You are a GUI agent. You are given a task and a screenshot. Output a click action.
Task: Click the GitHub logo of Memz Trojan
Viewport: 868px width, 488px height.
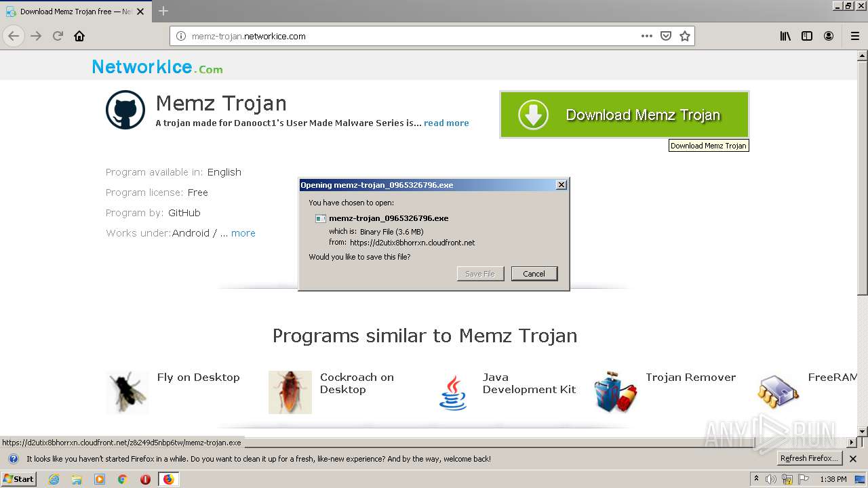(x=125, y=110)
